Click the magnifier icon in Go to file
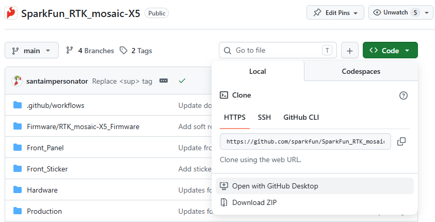This screenshot has width=435, height=222. (228, 51)
